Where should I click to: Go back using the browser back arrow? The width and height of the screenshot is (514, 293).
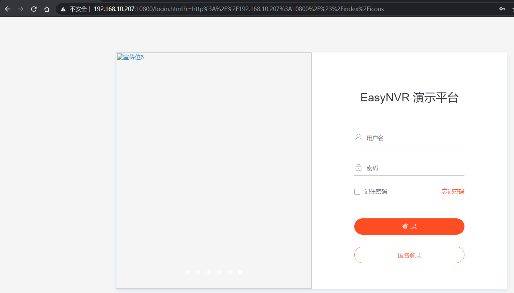[7, 9]
